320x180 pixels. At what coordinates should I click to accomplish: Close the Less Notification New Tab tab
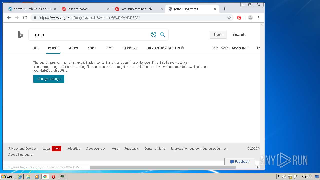(x=162, y=9)
